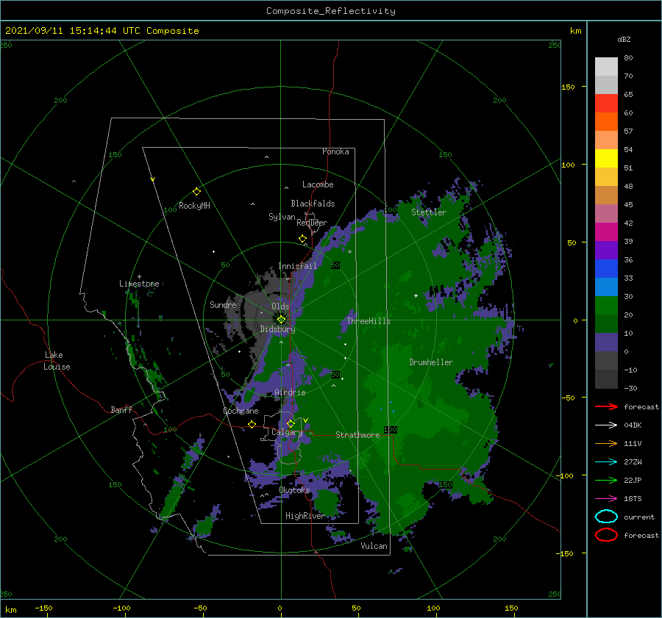Click the bright green 30 dBZ swatch
Screen dimensions: 662x618
point(606,305)
